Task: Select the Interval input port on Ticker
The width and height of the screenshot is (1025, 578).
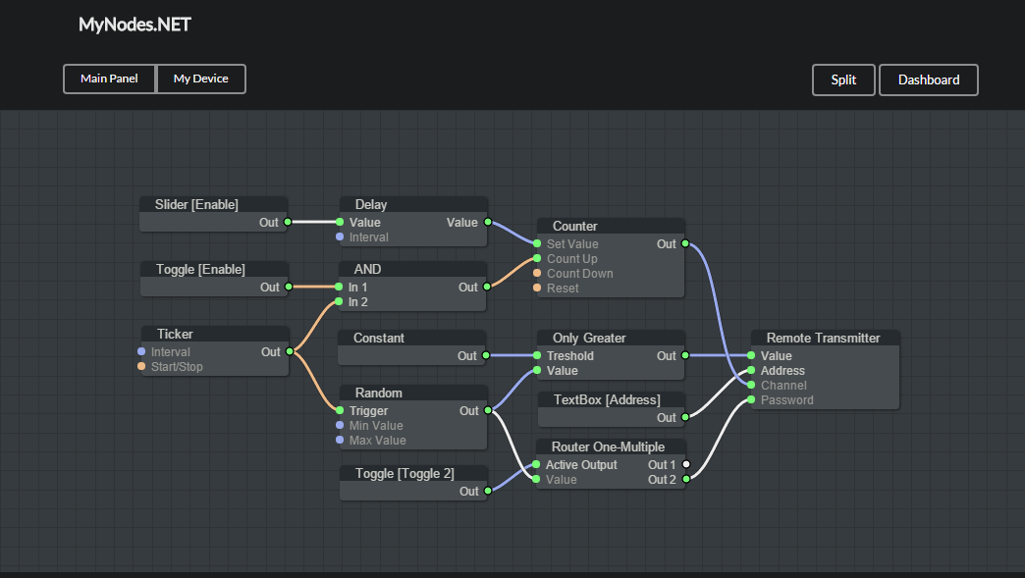Action: (142, 351)
